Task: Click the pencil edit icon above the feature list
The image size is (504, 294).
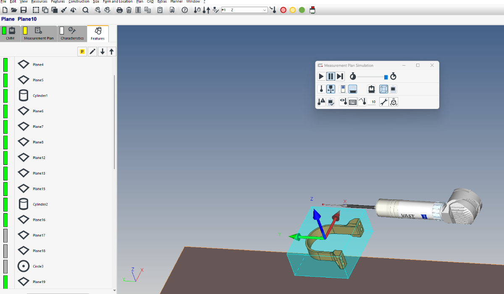Action: [x=92, y=51]
